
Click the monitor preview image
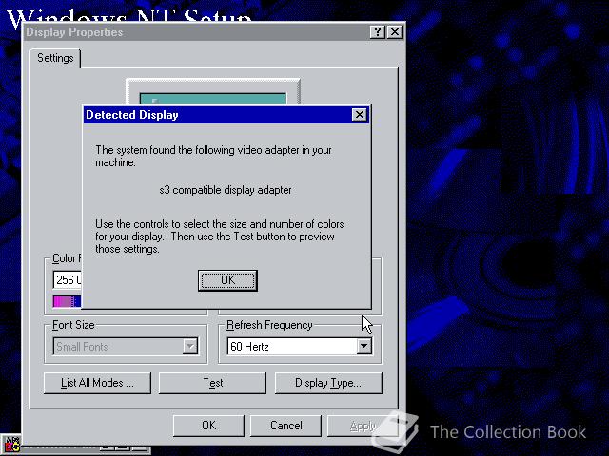point(213,92)
